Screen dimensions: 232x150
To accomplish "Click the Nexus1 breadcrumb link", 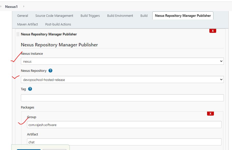I will pyautogui.click(x=11, y=7).
